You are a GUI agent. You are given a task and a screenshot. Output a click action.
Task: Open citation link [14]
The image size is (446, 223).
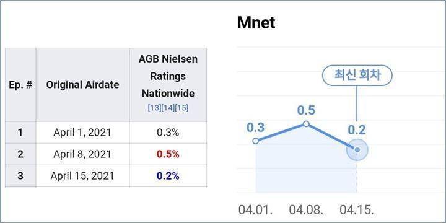pyautogui.click(x=168, y=108)
